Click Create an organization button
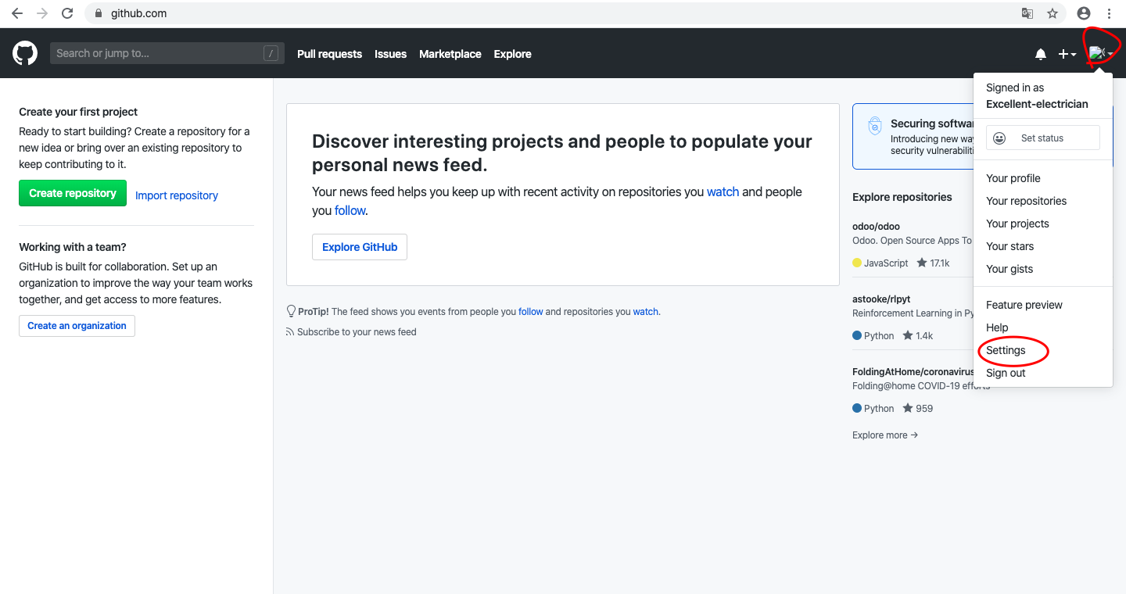The height and width of the screenshot is (594, 1126). [77, 326]
